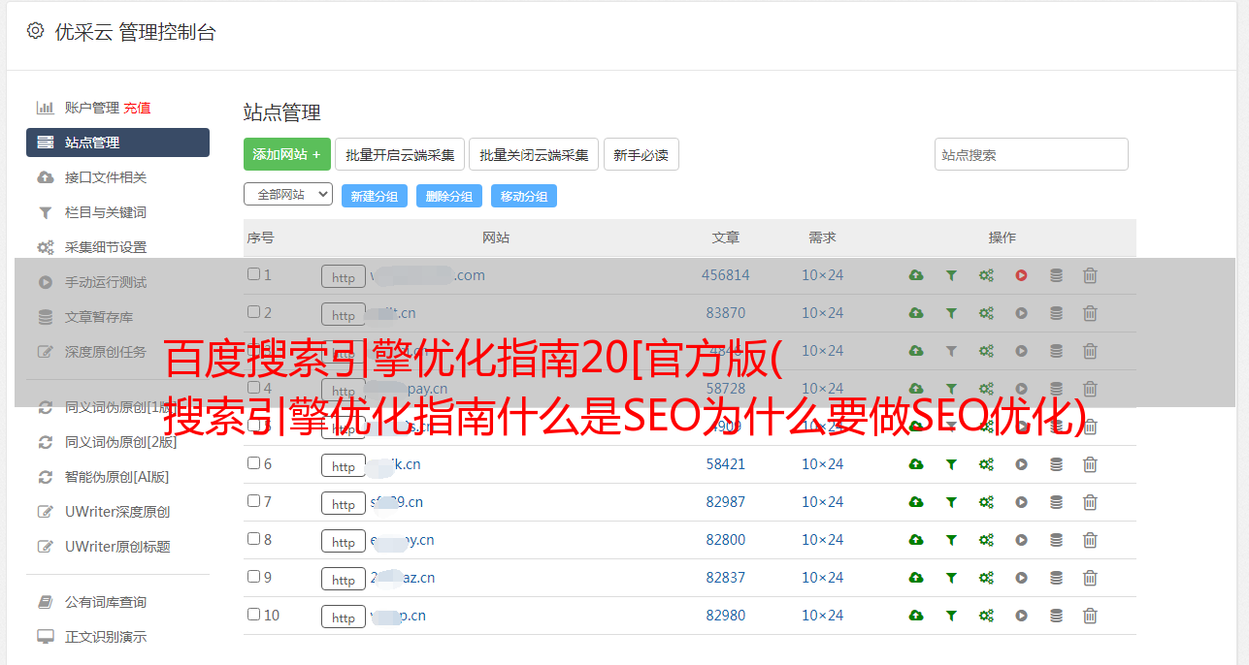The width and height of the screenshot is (1249, 665).
Task: Click the 删除分组 button
Action: 449,196
